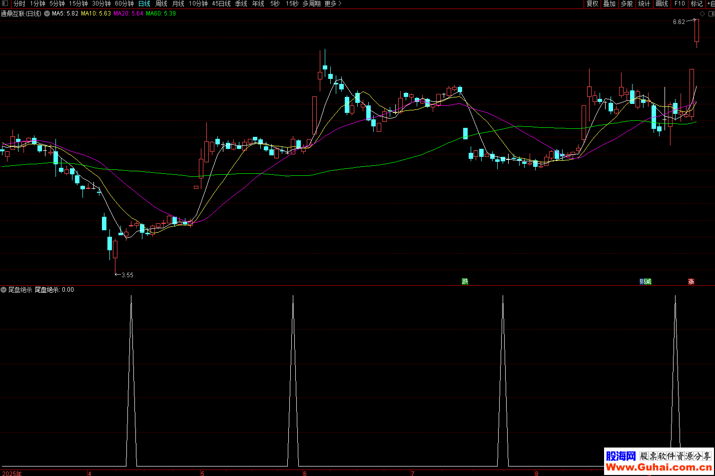Open the 更多 periods expander
Image resolution: width=715 pixels, height=476 pixels.
333,3
